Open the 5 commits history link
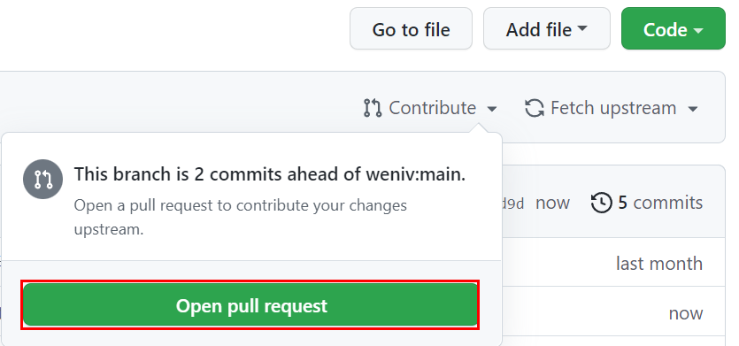 [x=660, y=203]
